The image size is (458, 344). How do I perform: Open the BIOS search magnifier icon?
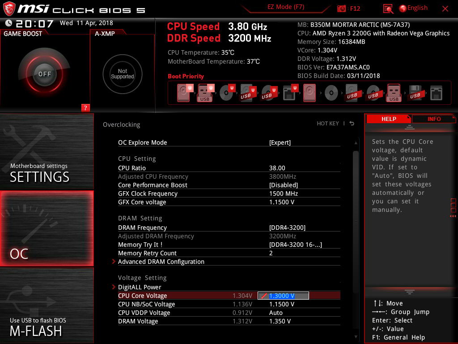pos(388,9)
